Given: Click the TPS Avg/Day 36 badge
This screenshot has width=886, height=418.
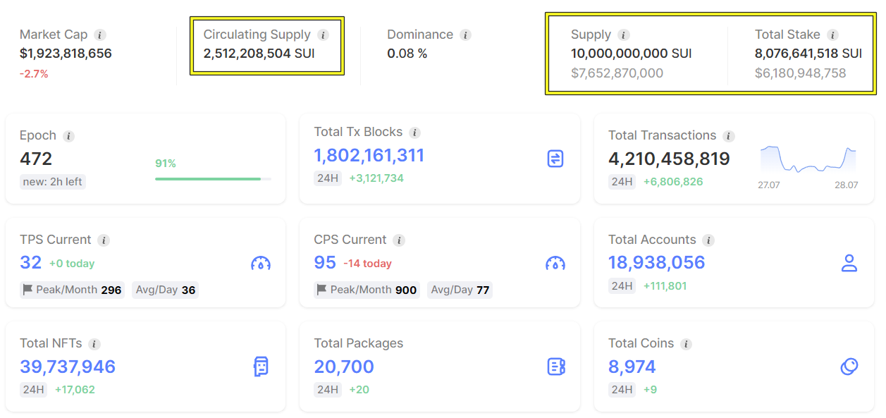Looking at the screenshot, I should 165,290.
